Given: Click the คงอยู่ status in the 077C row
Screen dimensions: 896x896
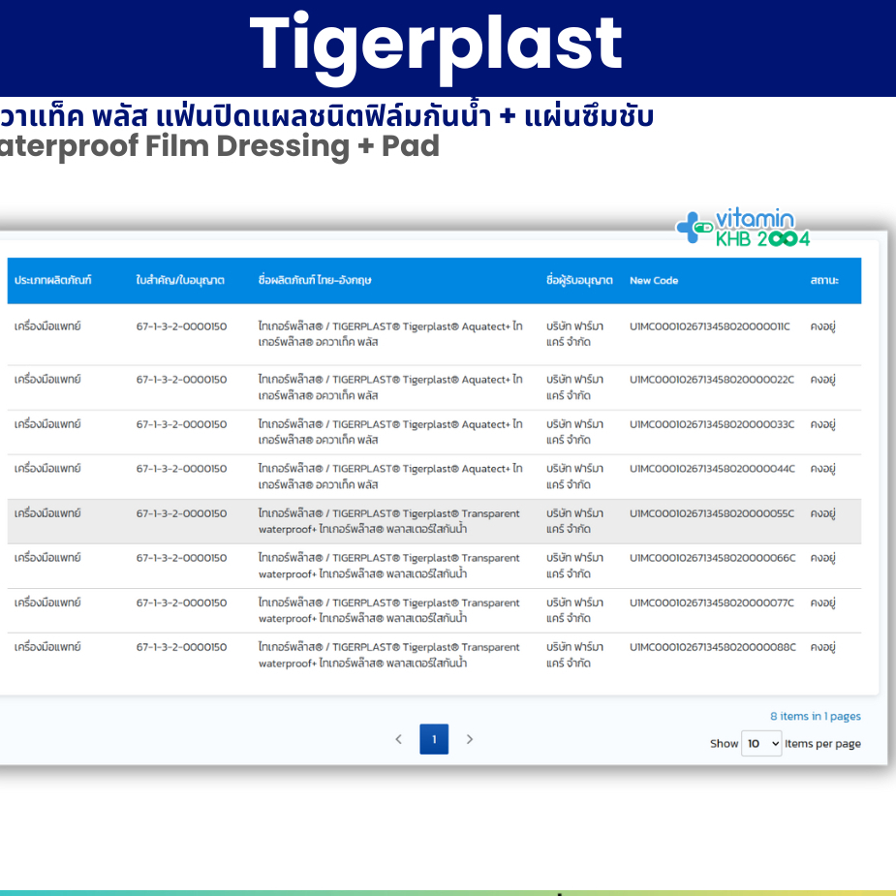Looking at the screenshot, I should [x=822, y=602].
